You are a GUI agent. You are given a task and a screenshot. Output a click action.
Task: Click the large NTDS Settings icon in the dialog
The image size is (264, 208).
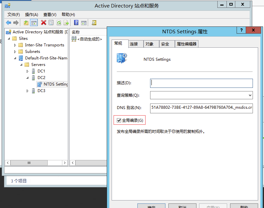122,58
